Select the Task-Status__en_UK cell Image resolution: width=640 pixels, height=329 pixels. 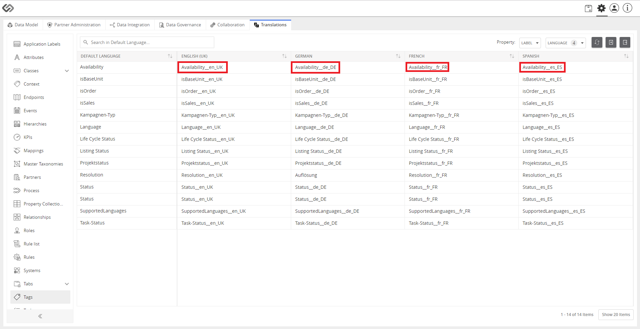pos(234,223)
